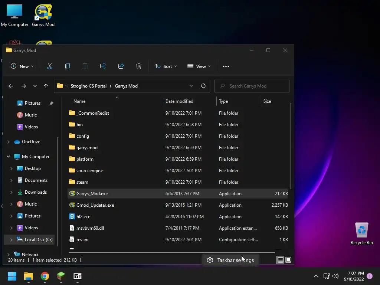Go back with the left arrow
Image resolution: width=380 pixels, height=285 pixels.
click(11, 86)
